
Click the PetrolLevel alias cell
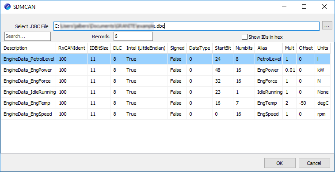click(x=269, y=59)
